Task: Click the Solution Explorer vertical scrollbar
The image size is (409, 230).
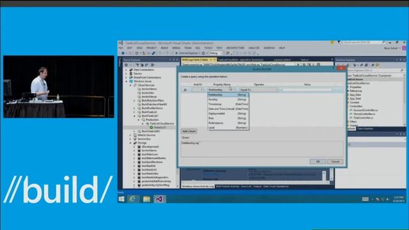Action: coord(405,99)
